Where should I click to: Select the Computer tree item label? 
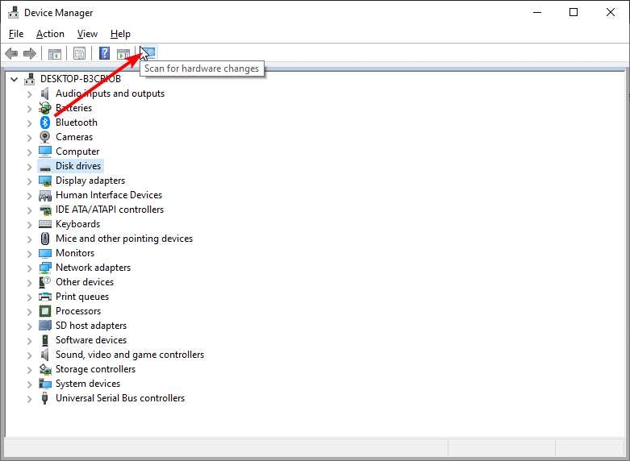coord(77,152)
